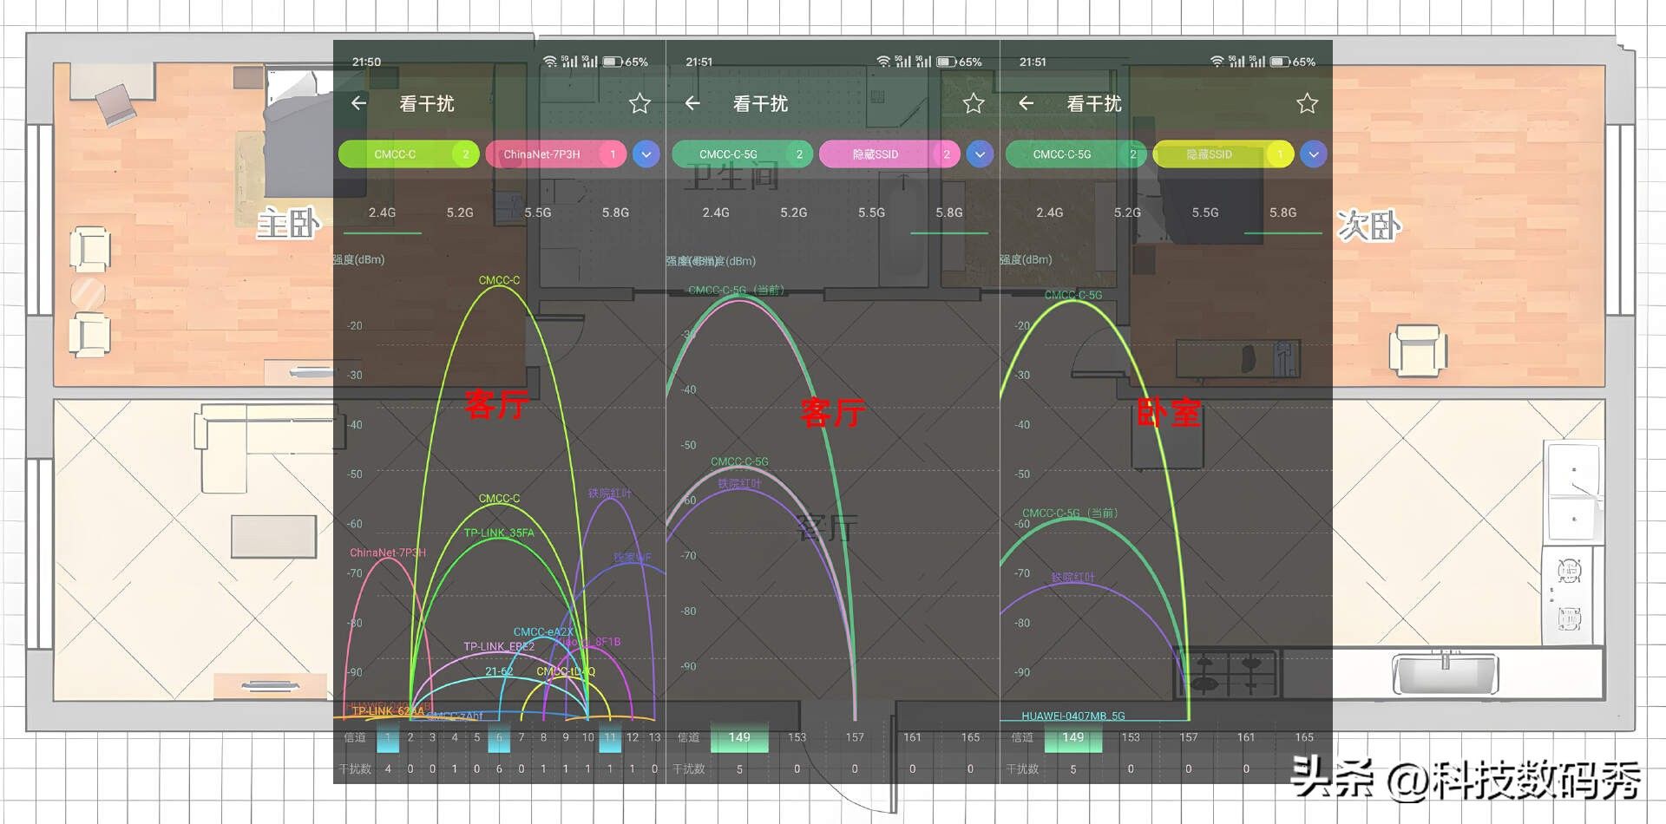Image resolution: width=1666 pixels, height=824 pixels.
Task: Switch to 5.2G tab in the right screen
Action: pyautogui.click(x=1127, y=213)
